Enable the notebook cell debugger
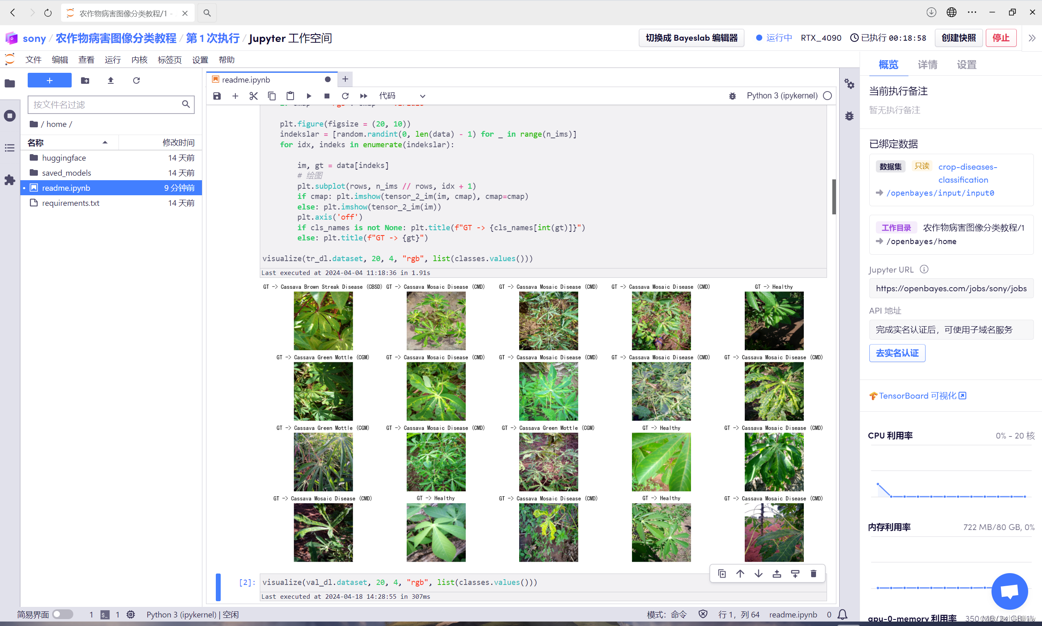1042x626 pixels. coord(733,96)
